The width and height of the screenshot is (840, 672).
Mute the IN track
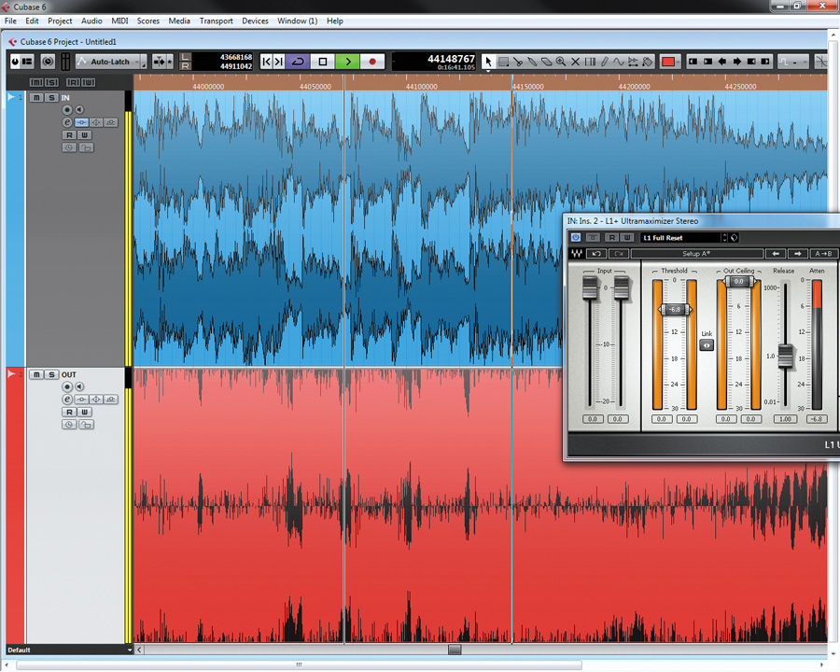pyautogui.click(x=36, y=97)
